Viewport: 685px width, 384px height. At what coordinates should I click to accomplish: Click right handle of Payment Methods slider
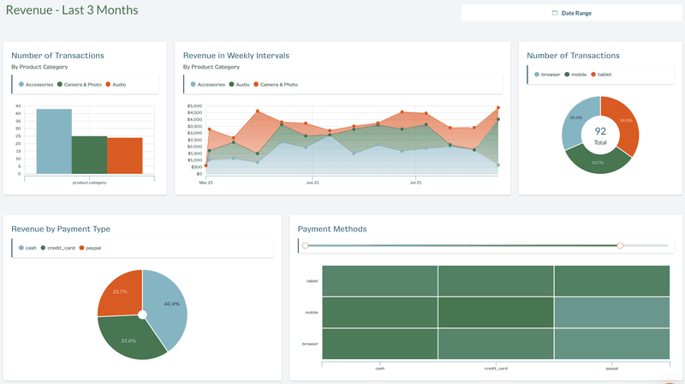[620, 246]
